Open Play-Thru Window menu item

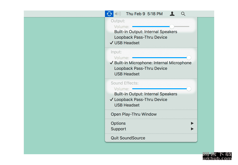tap(151, 114)
